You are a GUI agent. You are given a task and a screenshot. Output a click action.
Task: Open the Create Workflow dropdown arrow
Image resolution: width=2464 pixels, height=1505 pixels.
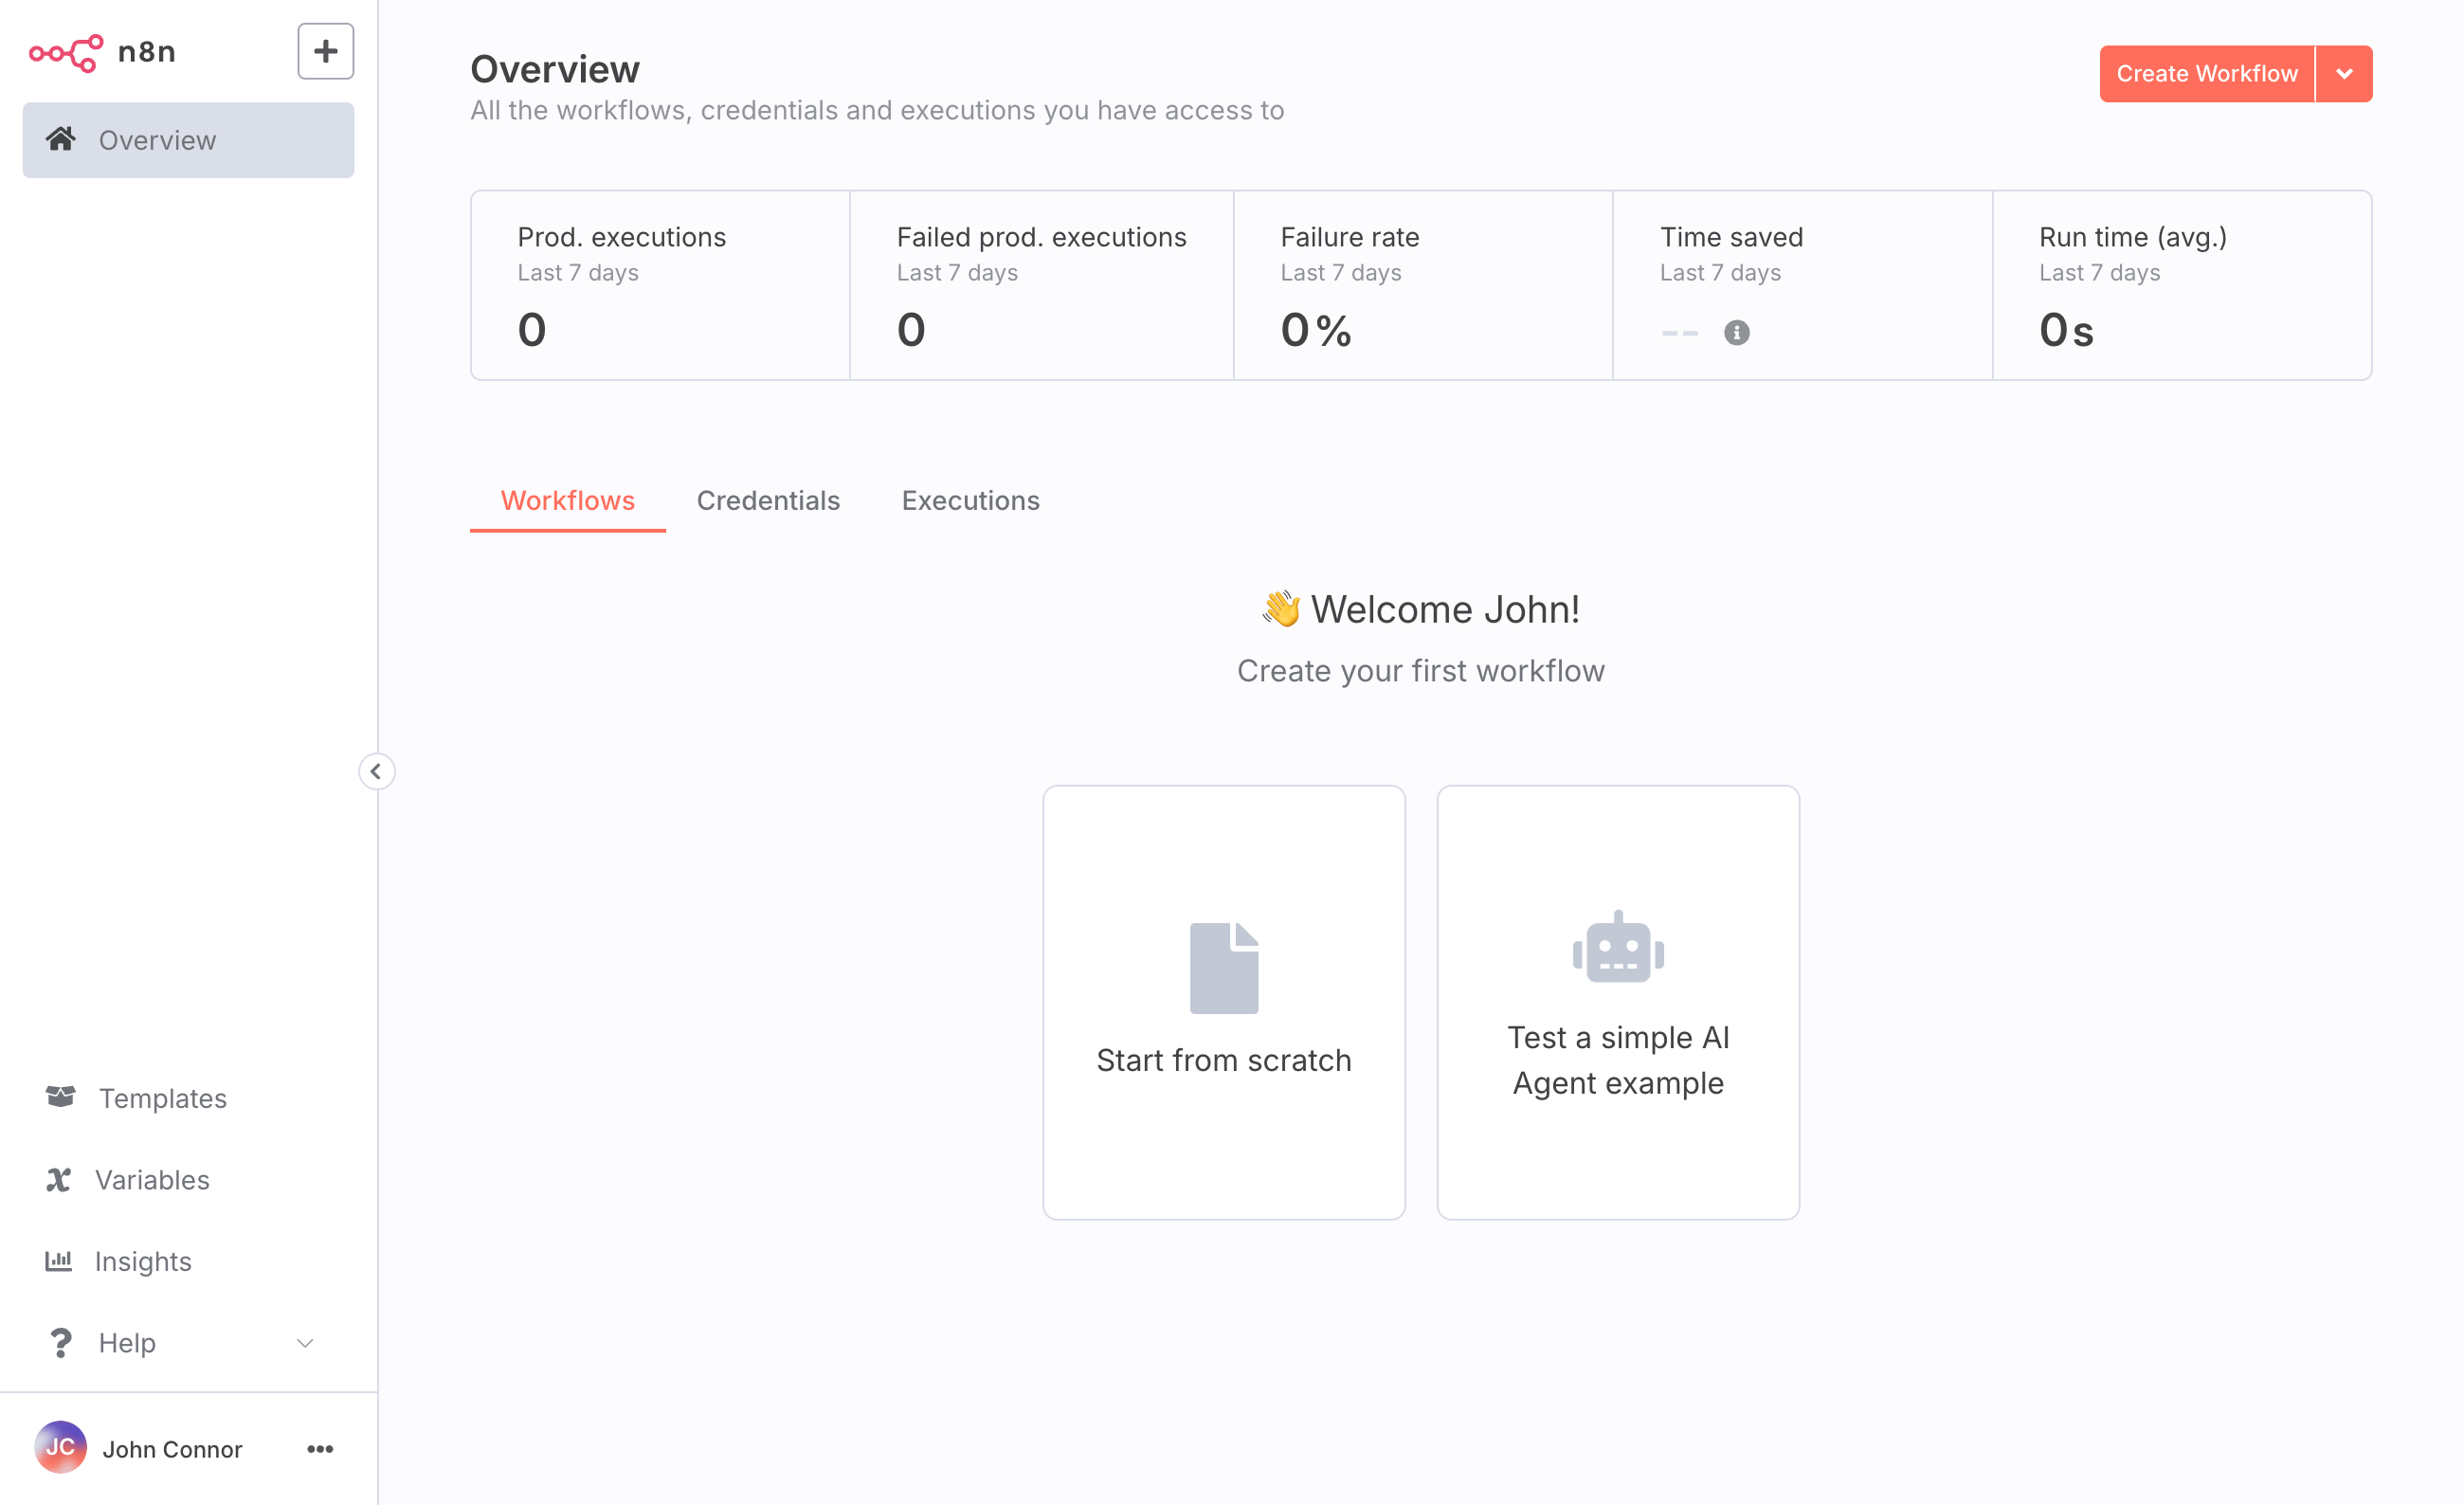(x=2344, y=74)
